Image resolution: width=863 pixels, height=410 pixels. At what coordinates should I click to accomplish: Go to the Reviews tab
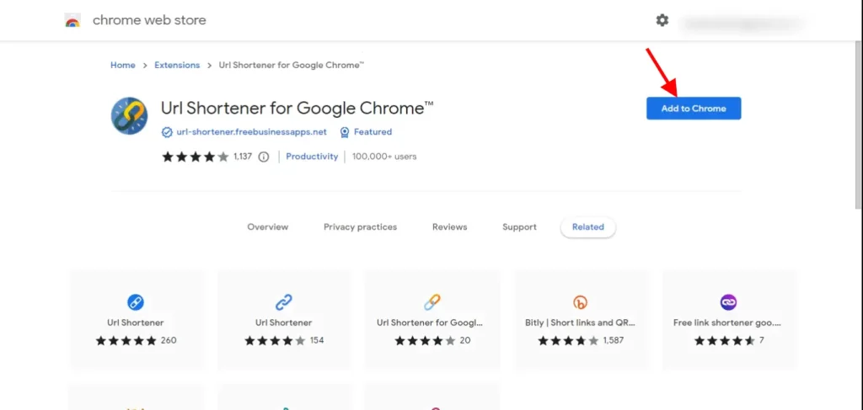[450, 227]
